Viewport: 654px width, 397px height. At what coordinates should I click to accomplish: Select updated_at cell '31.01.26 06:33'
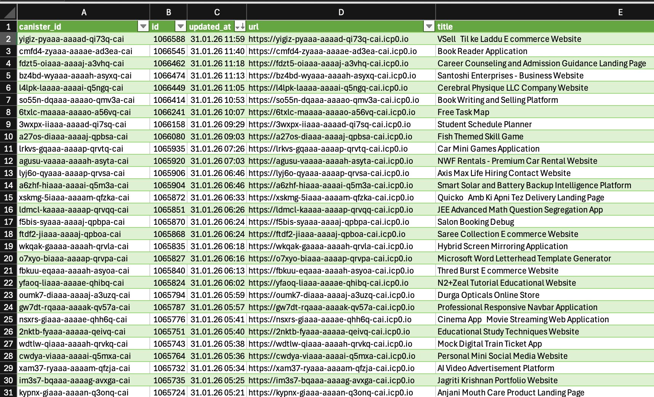tap(217, 197)
